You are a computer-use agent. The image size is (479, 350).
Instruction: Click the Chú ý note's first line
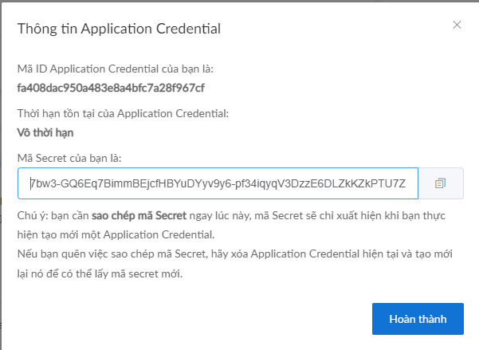239,216
